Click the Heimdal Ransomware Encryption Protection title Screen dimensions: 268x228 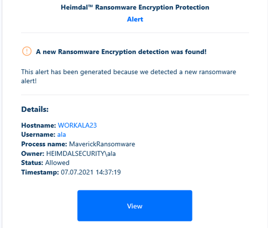135,7
